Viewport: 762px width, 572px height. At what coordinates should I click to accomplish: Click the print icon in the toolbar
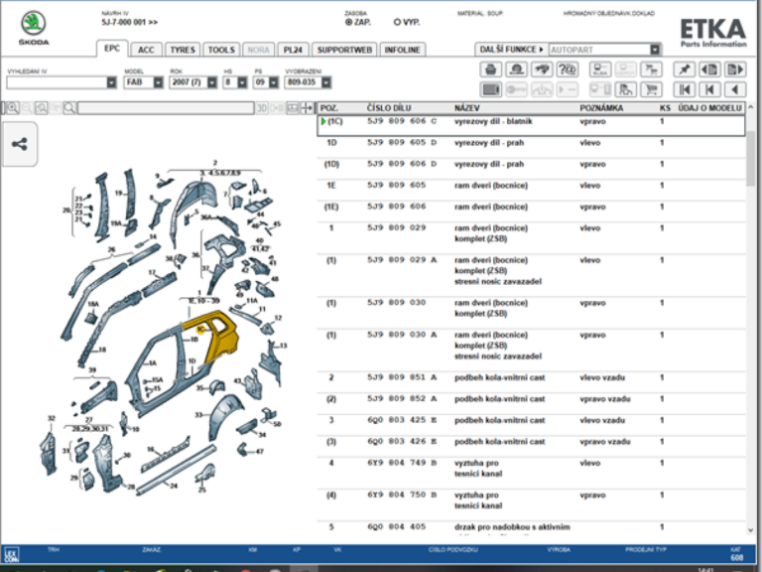pyautogui.click(x=490, y=70)
